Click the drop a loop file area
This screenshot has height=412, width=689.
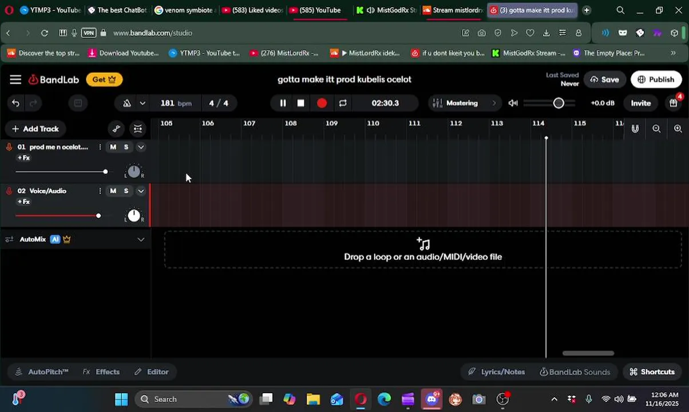coord(423,250)
